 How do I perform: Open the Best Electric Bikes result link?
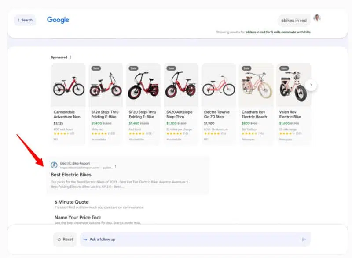click(71, 175)
